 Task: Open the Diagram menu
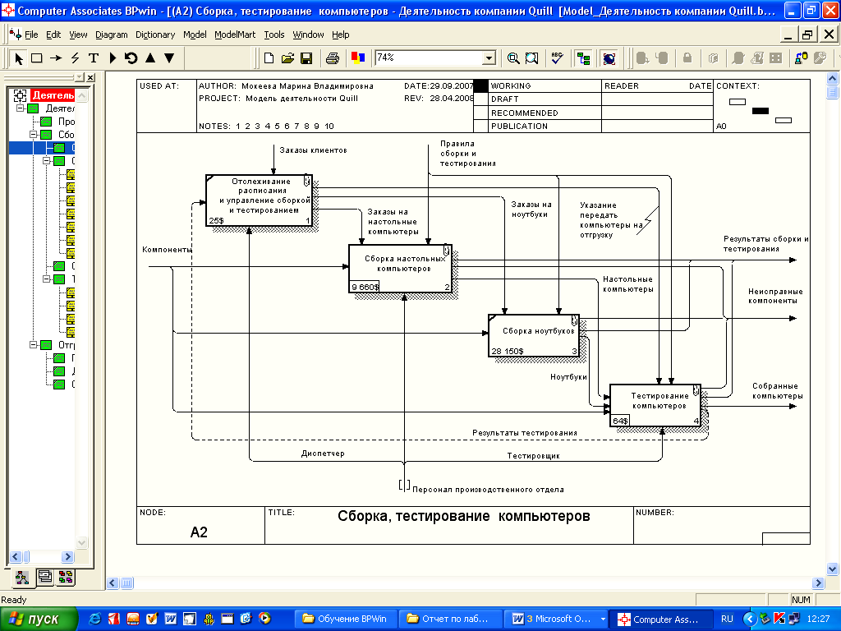point(112,35)
